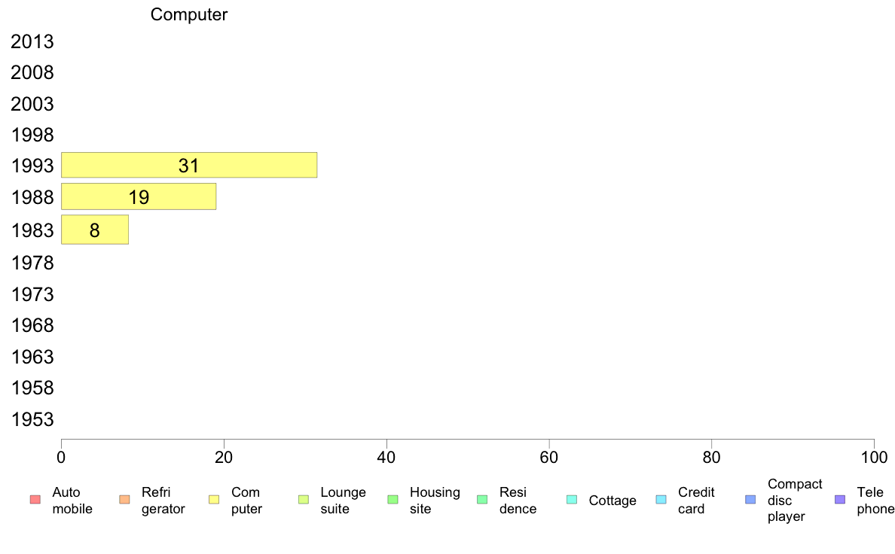The width and height of the screenshot is (895, 554).
Task: Click the 2013 year label
Action: point(32,41)
